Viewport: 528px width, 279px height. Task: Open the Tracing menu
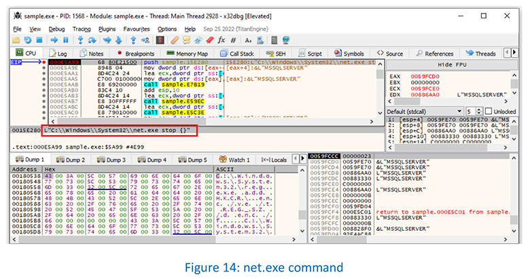tap(82, 29)
